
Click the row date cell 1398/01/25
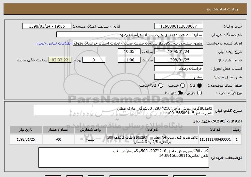pos(26,139)
